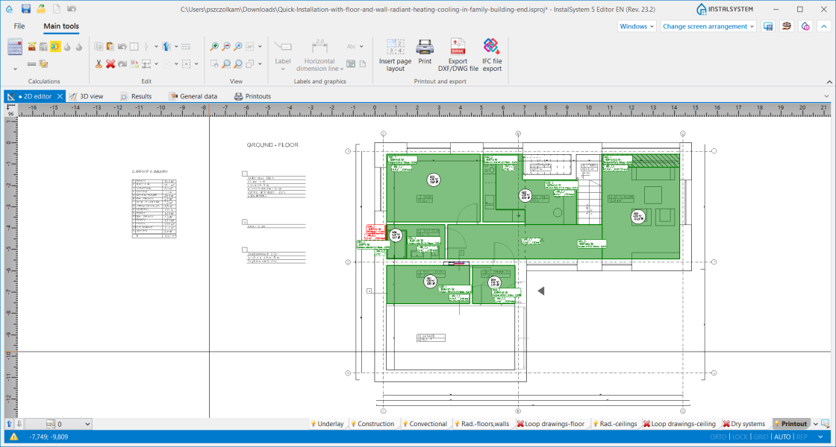This screenshot has height=447, width=836.
Task: Click the blue up-arrow building icon
Action: [166, 47]
